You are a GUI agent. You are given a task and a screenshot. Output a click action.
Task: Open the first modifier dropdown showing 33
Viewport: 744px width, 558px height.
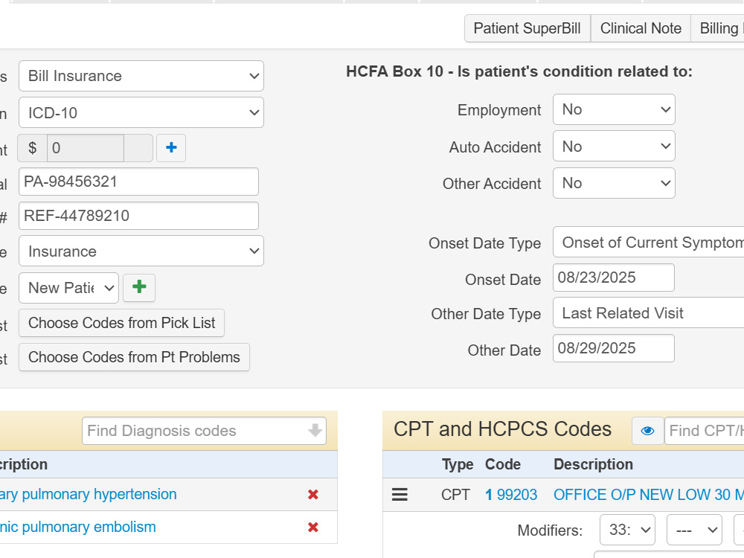pyautogui.click(x=627, y=530)
